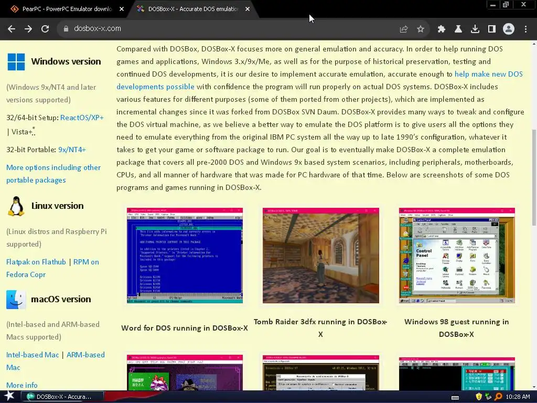Open the keyboard icon in system tray
The image size is (537, 403).
click(455, 397)
